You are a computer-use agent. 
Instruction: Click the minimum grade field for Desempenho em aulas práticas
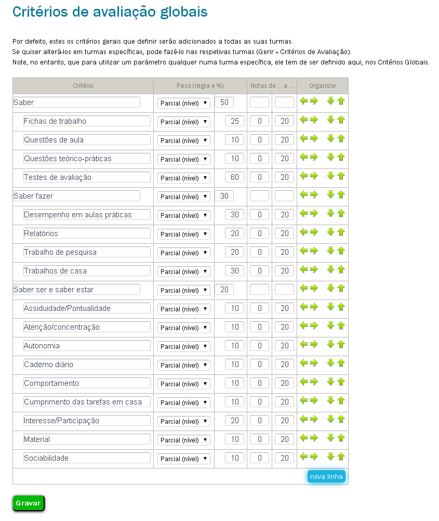tap(259, 215)
